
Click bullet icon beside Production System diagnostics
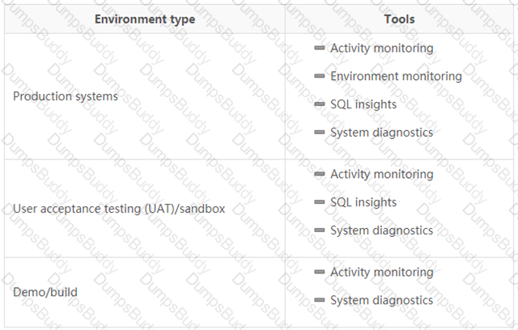click(x=320, y=132)
